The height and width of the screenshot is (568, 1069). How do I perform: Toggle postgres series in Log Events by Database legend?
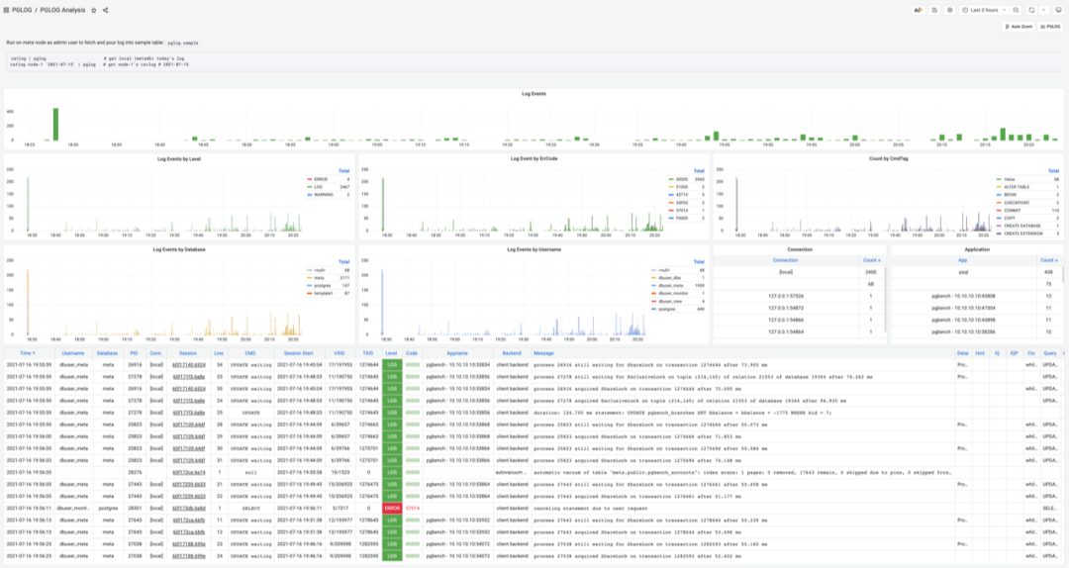(322, 286)
